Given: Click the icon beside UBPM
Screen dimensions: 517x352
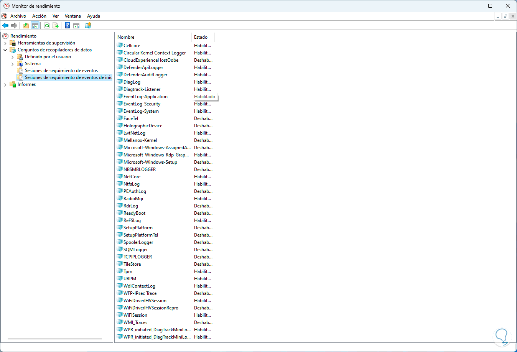Looking at the screenshot, I should point(120,279).
